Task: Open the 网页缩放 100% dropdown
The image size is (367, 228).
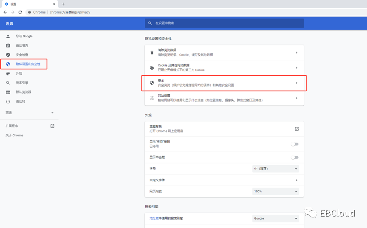Action: coord(276,191)
